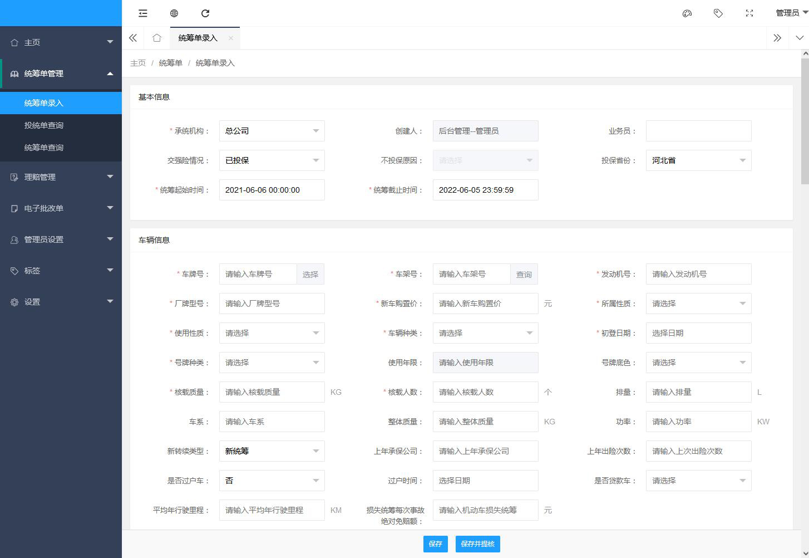Click the 上年出险次数 input field
The width and height of the screenshot is (809, 558).
point(699,451)
